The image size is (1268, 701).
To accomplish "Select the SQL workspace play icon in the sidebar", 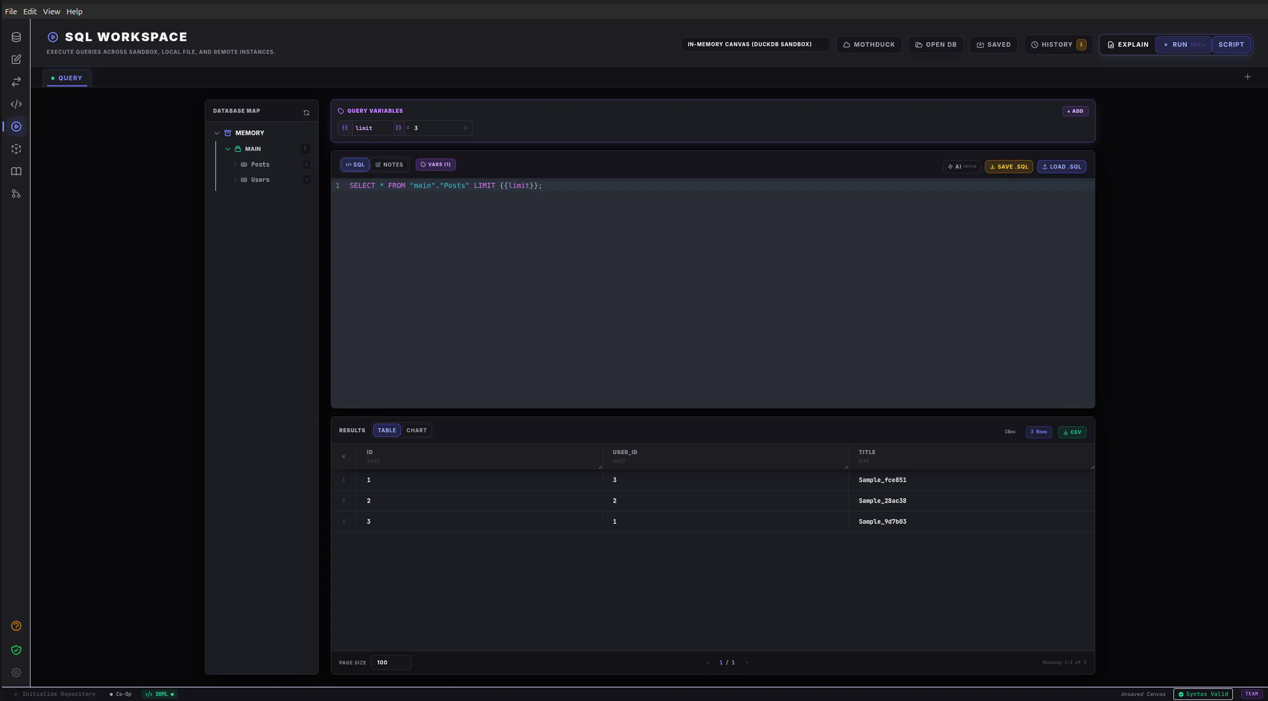I will pyautogui.click(x=16, y=126).
